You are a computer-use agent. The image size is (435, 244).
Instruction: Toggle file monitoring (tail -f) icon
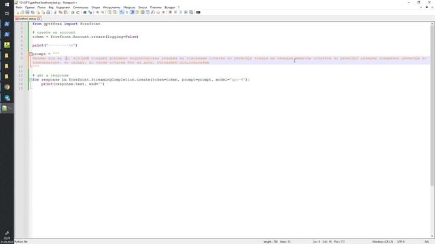[163, 12]
